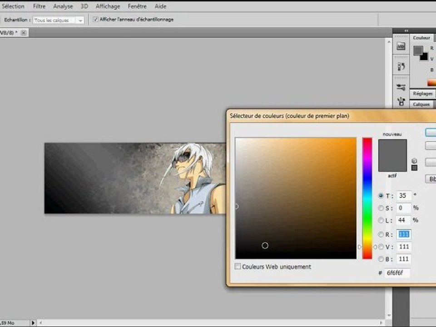Open the Affichage menu
Screen dimensions: 436x327
pyautogui.click(x=108, y=6)
